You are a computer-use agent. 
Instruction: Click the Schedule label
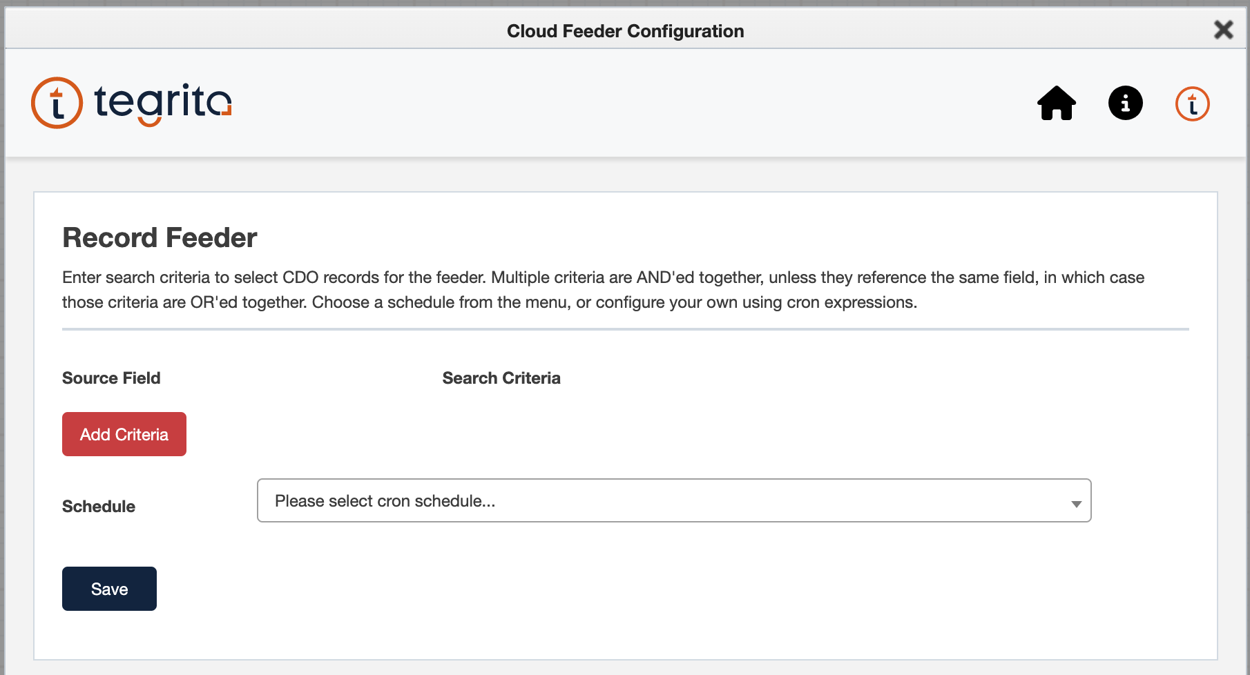tap(99, 507)
